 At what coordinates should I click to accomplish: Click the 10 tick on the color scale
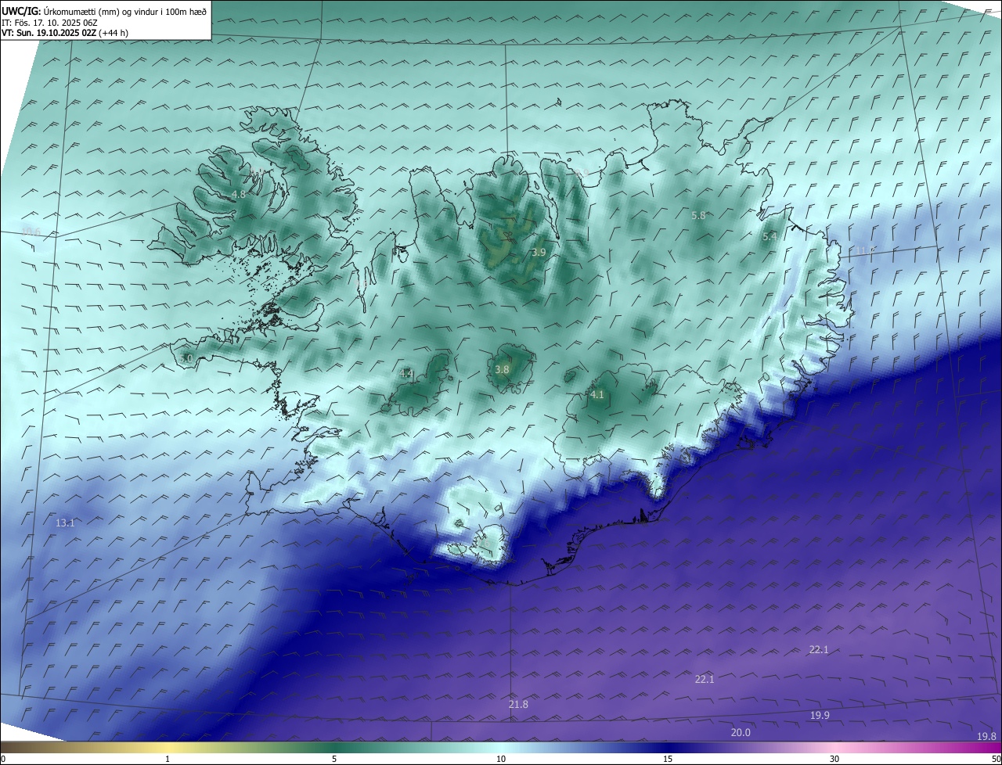501,759
